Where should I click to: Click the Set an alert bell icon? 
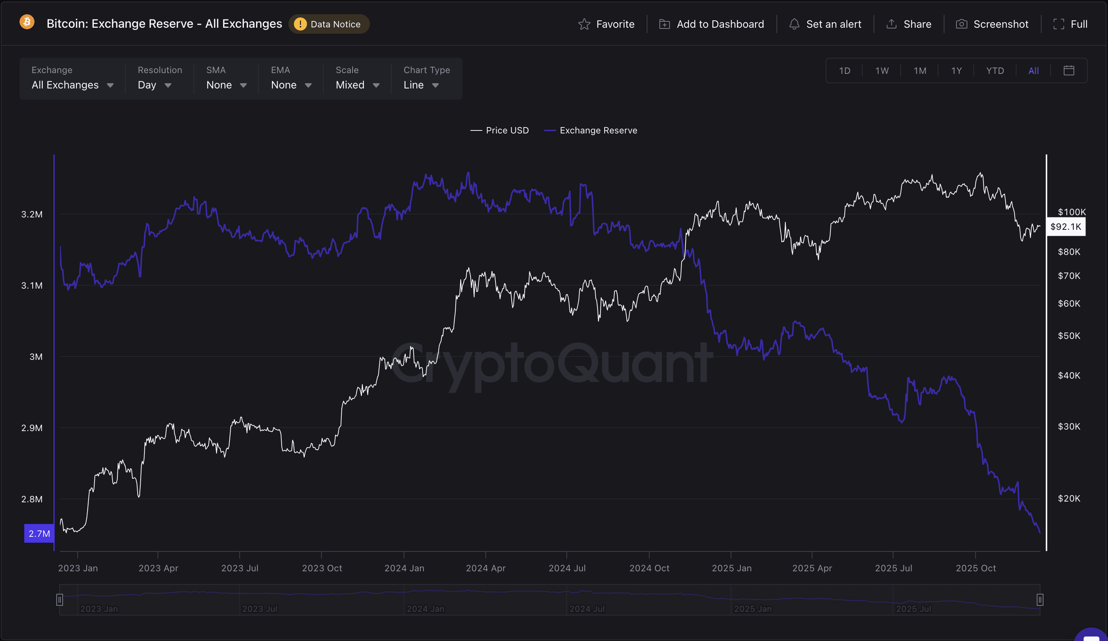[794, 24]
